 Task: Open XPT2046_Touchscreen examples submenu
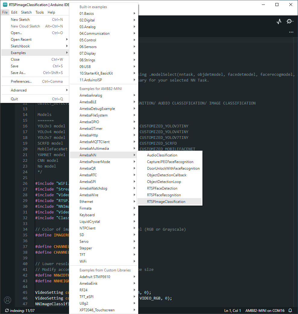104,310
